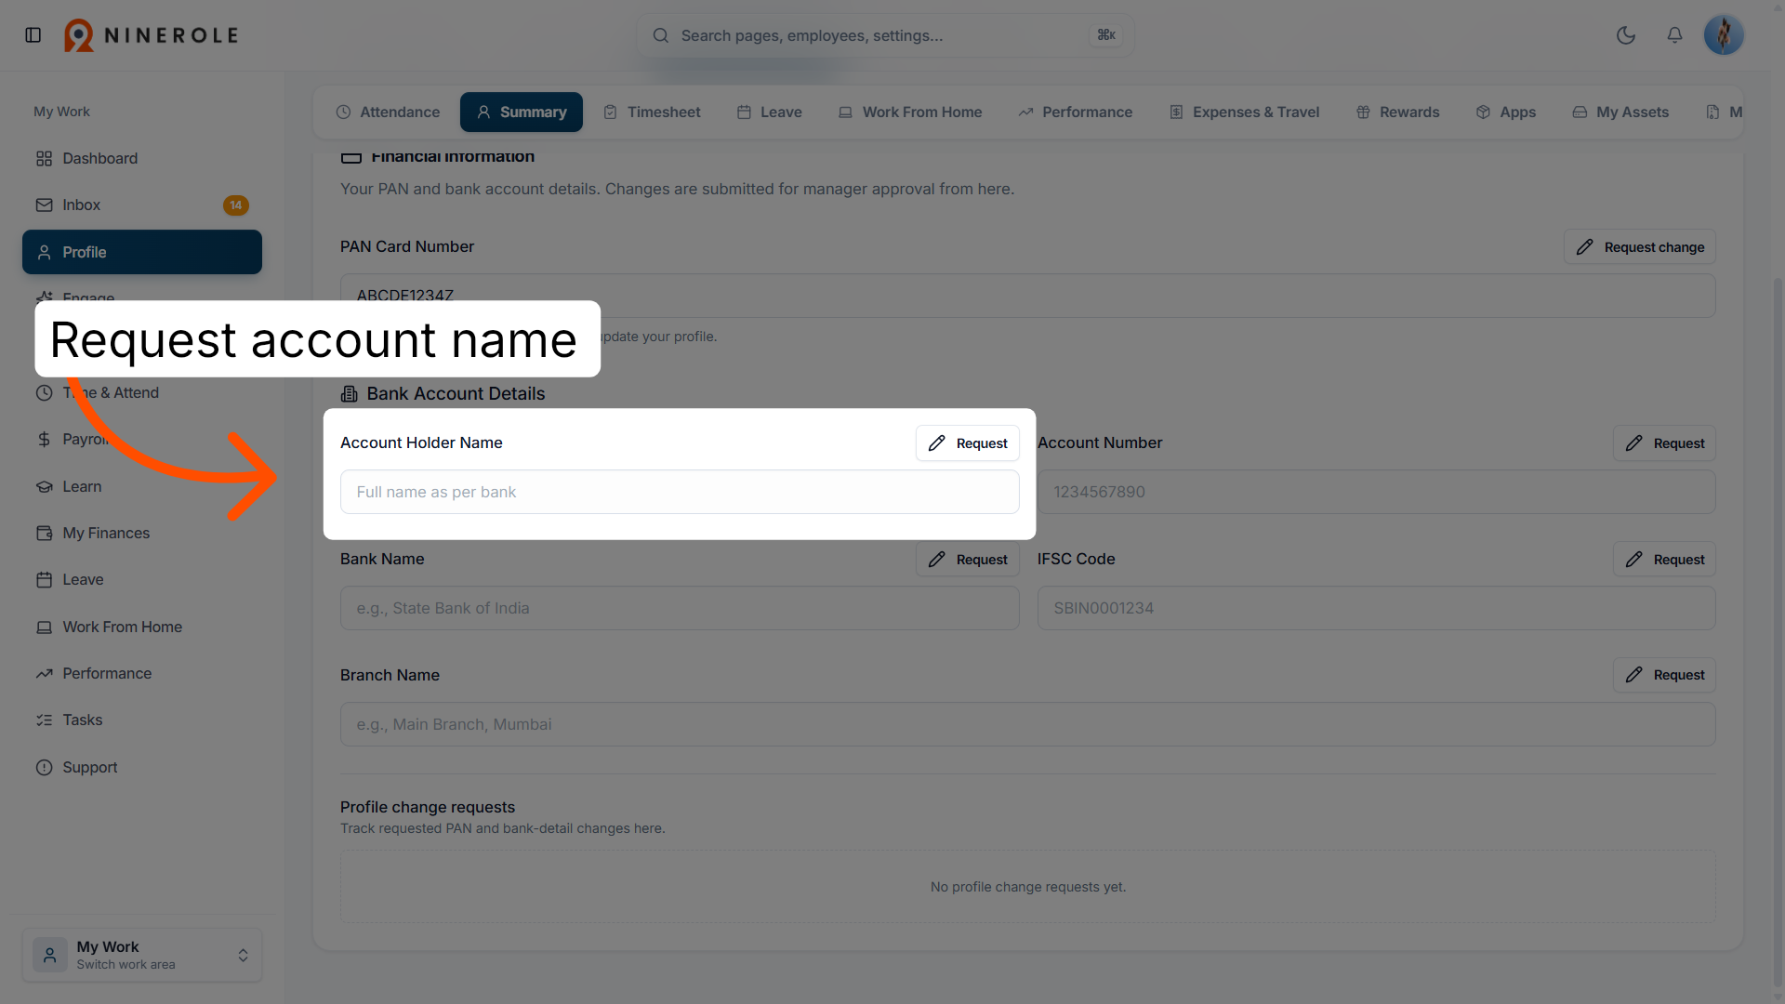Click the sidebar Work From Home laptop icon
Image resolution: width=1785 pixels, height=1004 pixels.
pyautogui.click(x=44, y=627)
